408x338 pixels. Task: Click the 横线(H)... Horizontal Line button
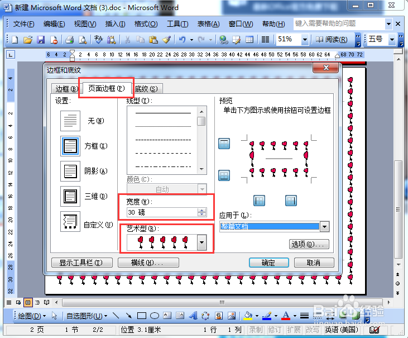point(148,263)
